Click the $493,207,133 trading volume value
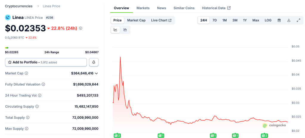The height and width of the screenshot is (138, 305). (x=88, y=96)
